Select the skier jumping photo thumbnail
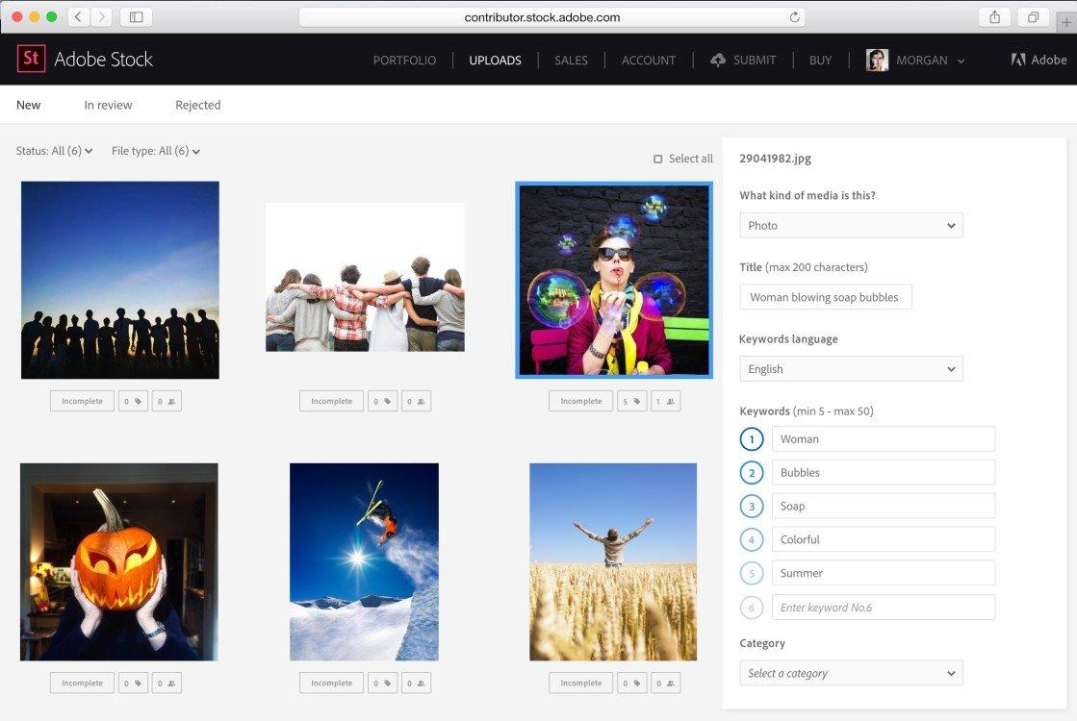The width and height of the screenshot is (1077, 721). point(364,561)
